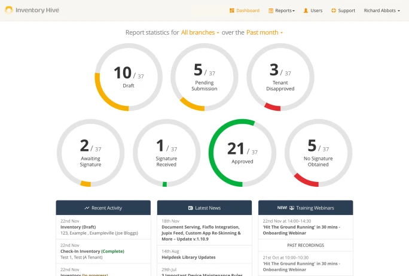Click the Latest News newspaper icon
Image resolution: width=409 pixels, height=276 pixels.
(190, 208)
